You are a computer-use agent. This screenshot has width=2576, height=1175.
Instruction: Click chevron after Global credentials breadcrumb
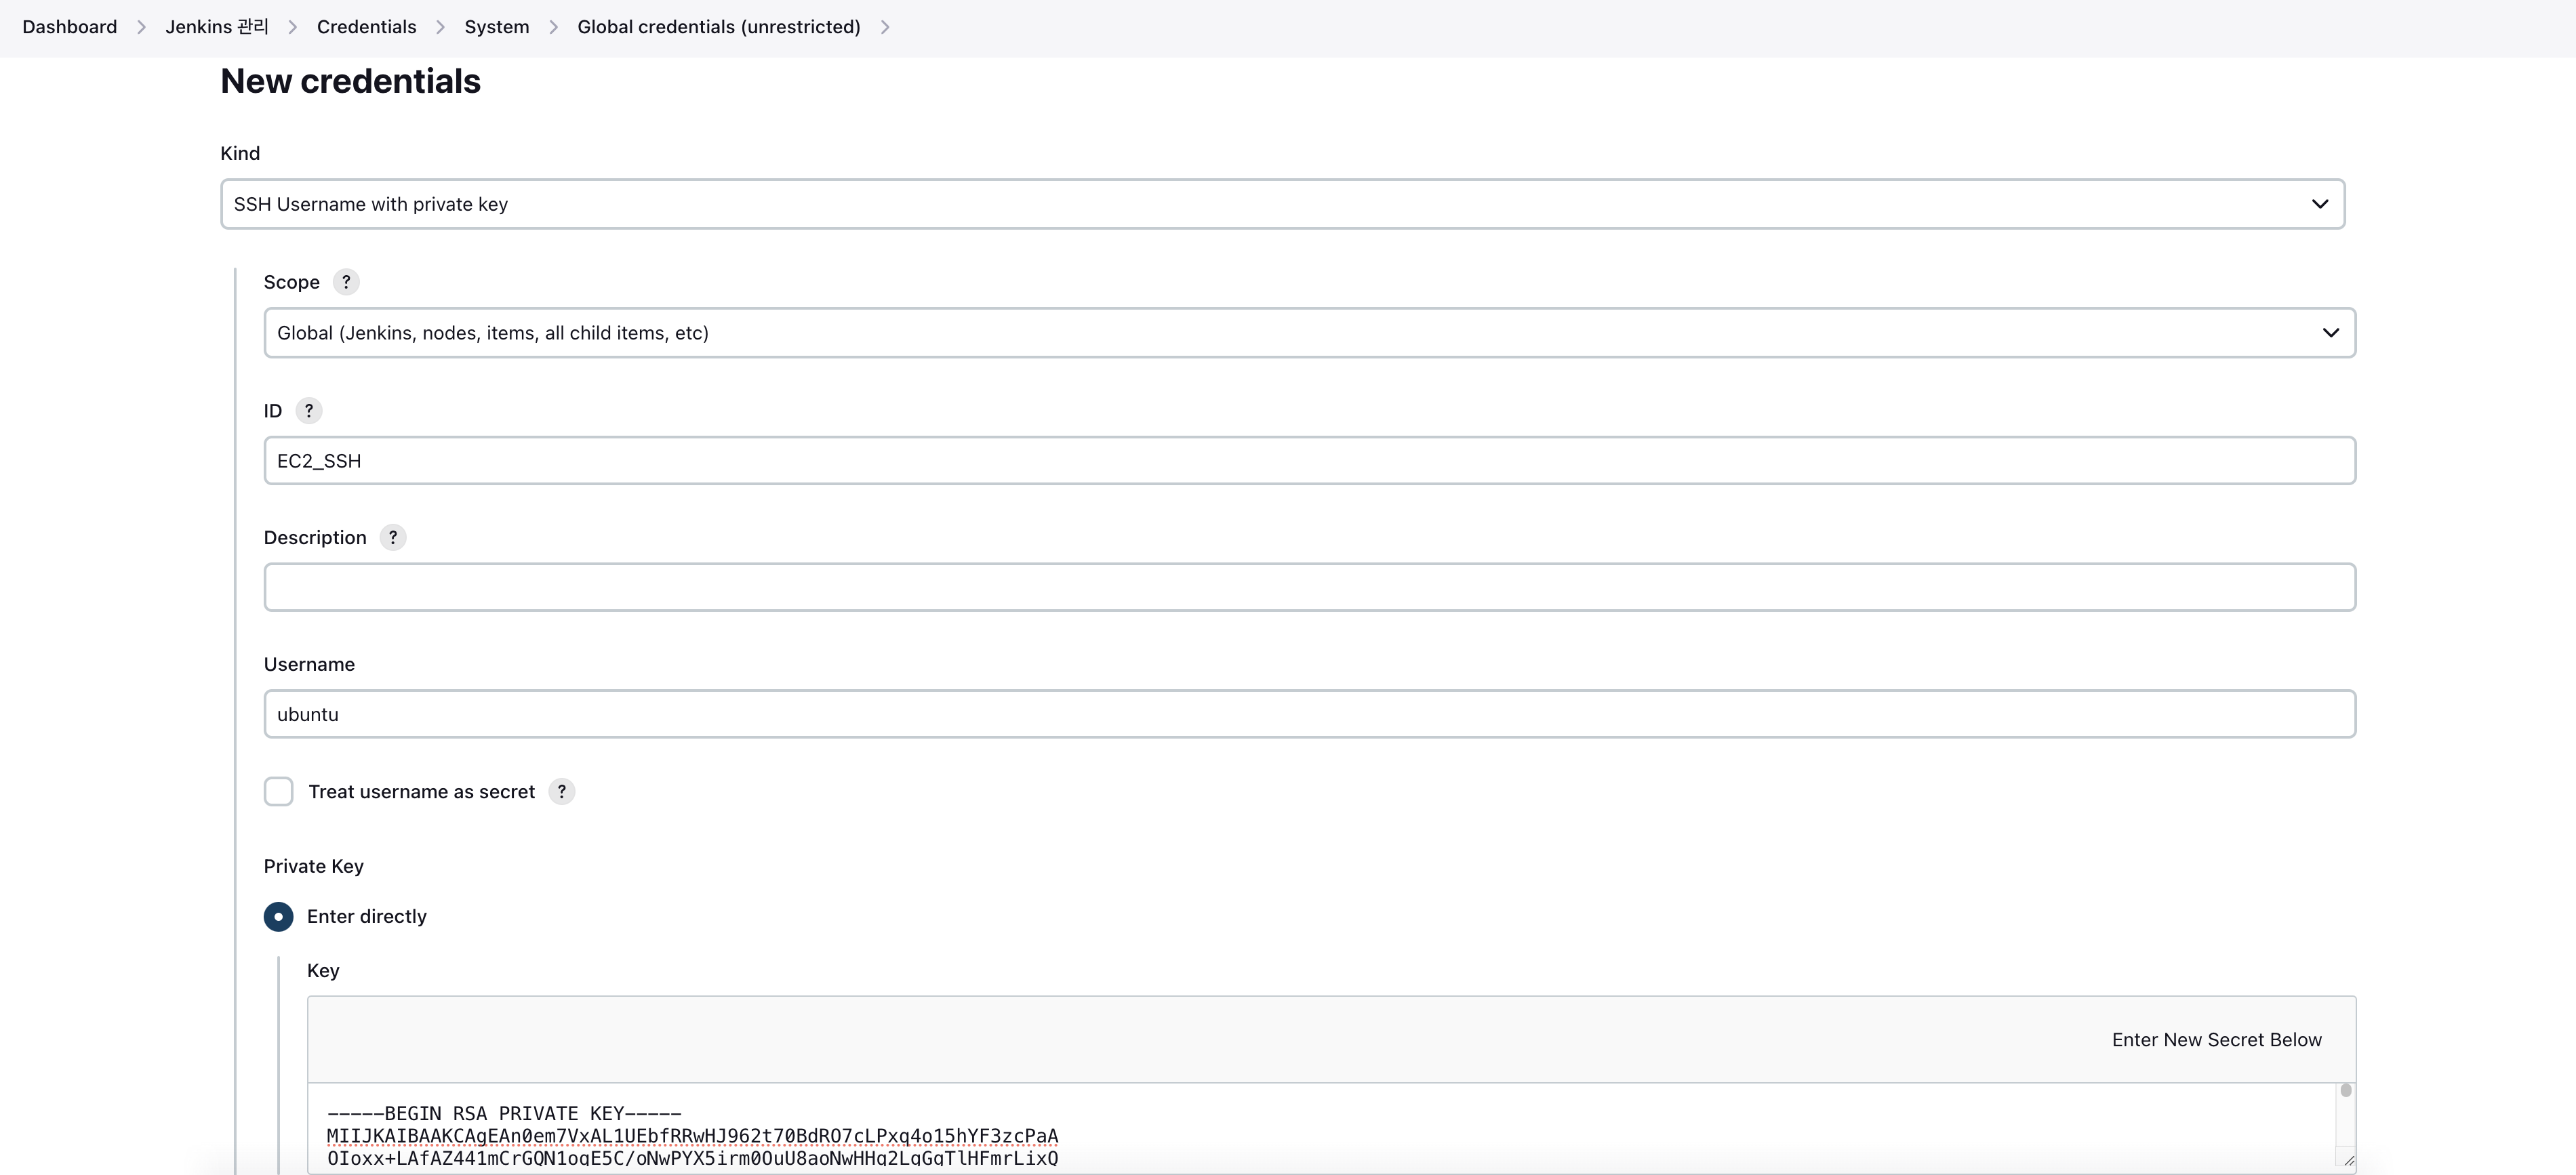click(885, 27)
